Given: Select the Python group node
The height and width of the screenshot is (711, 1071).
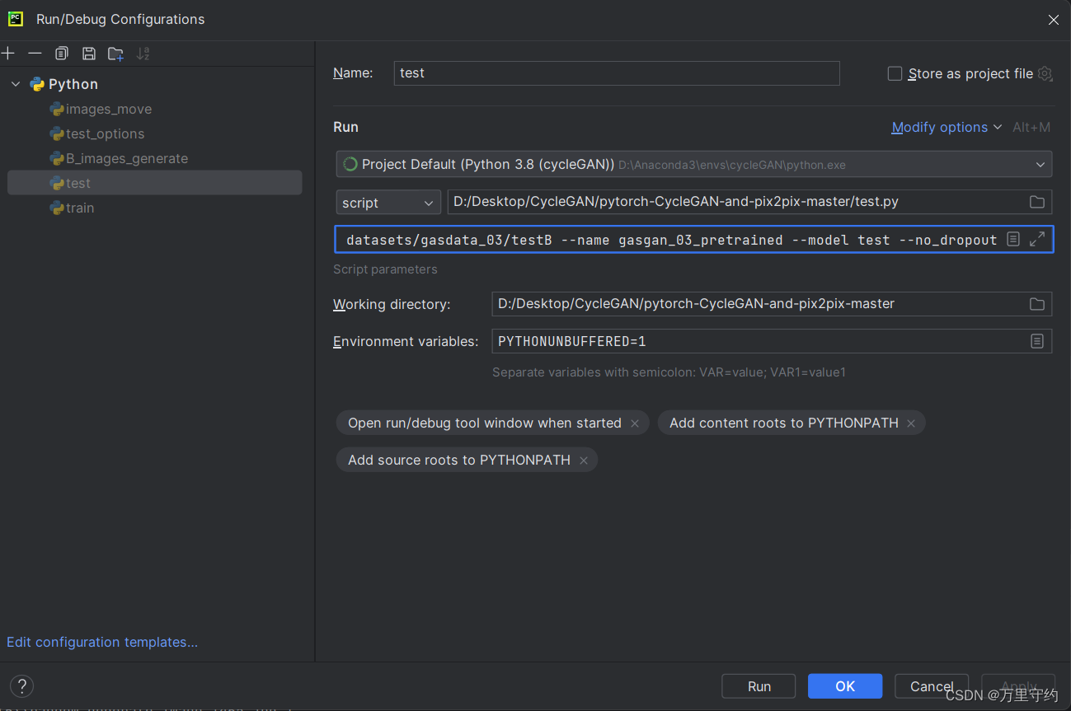Looking at the screenshot, I should point(73,84).
